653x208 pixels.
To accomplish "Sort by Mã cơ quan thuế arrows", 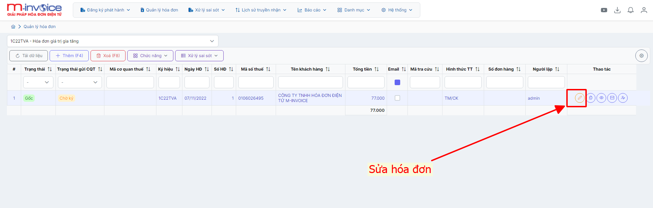I will coord(148,69).
